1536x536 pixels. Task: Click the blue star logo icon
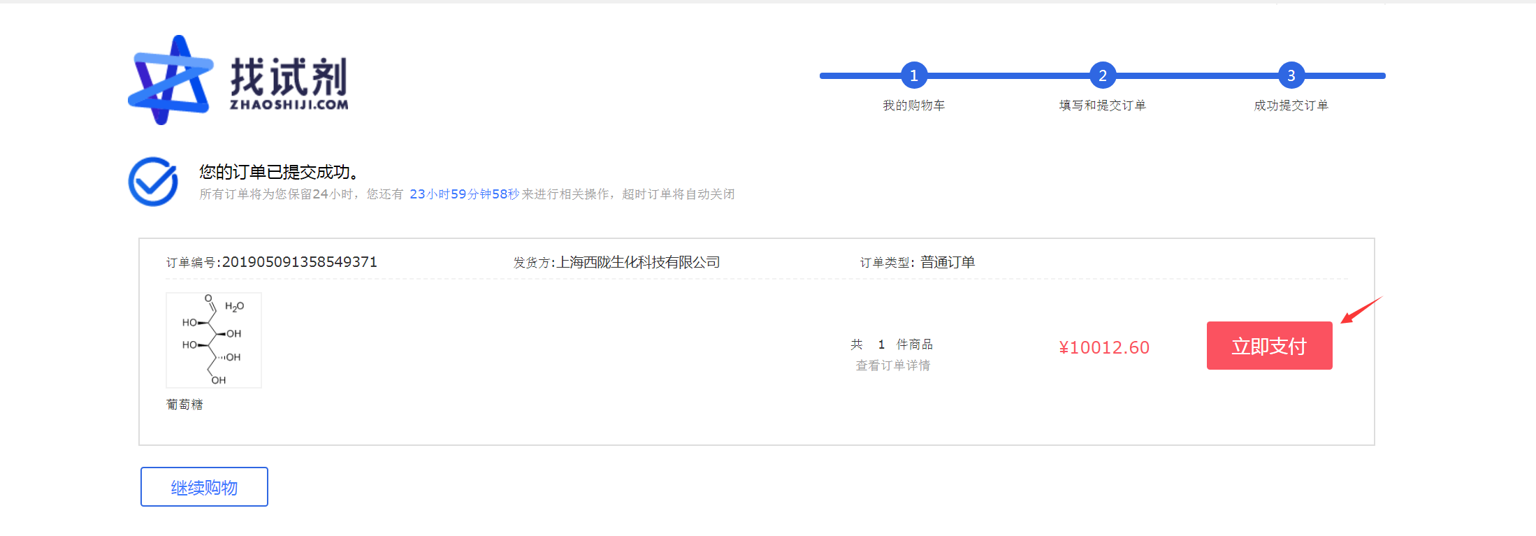(x=171, y=80)
